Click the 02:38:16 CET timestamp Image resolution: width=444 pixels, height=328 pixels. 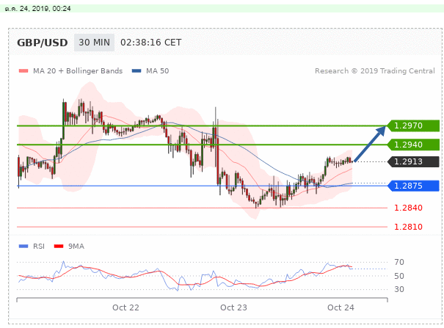[150, 43]
